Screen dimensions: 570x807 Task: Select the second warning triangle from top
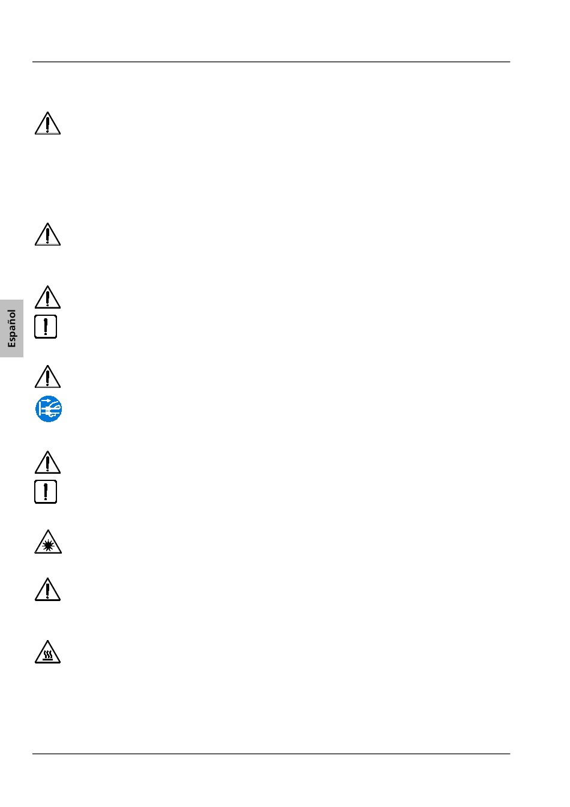click(x=47, y=234)
